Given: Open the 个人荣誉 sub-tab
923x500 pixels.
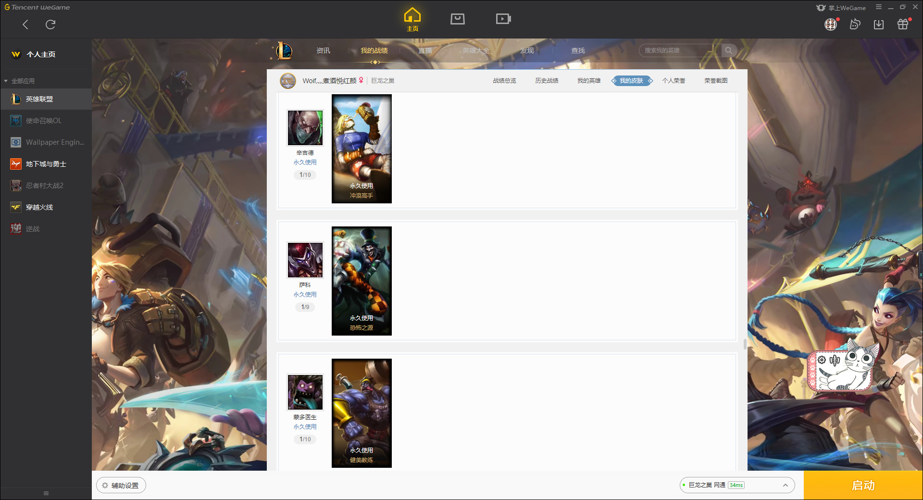Looking at the screenshot, I should point(674,81).
